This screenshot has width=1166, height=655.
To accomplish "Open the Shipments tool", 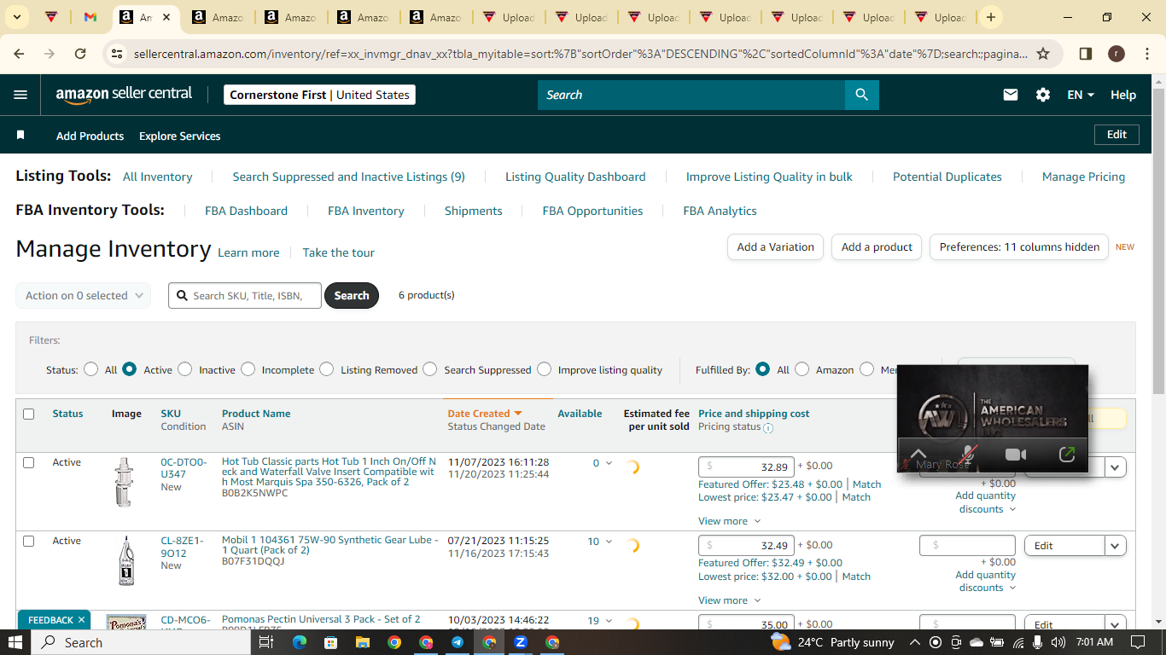I will pos(474,211).
